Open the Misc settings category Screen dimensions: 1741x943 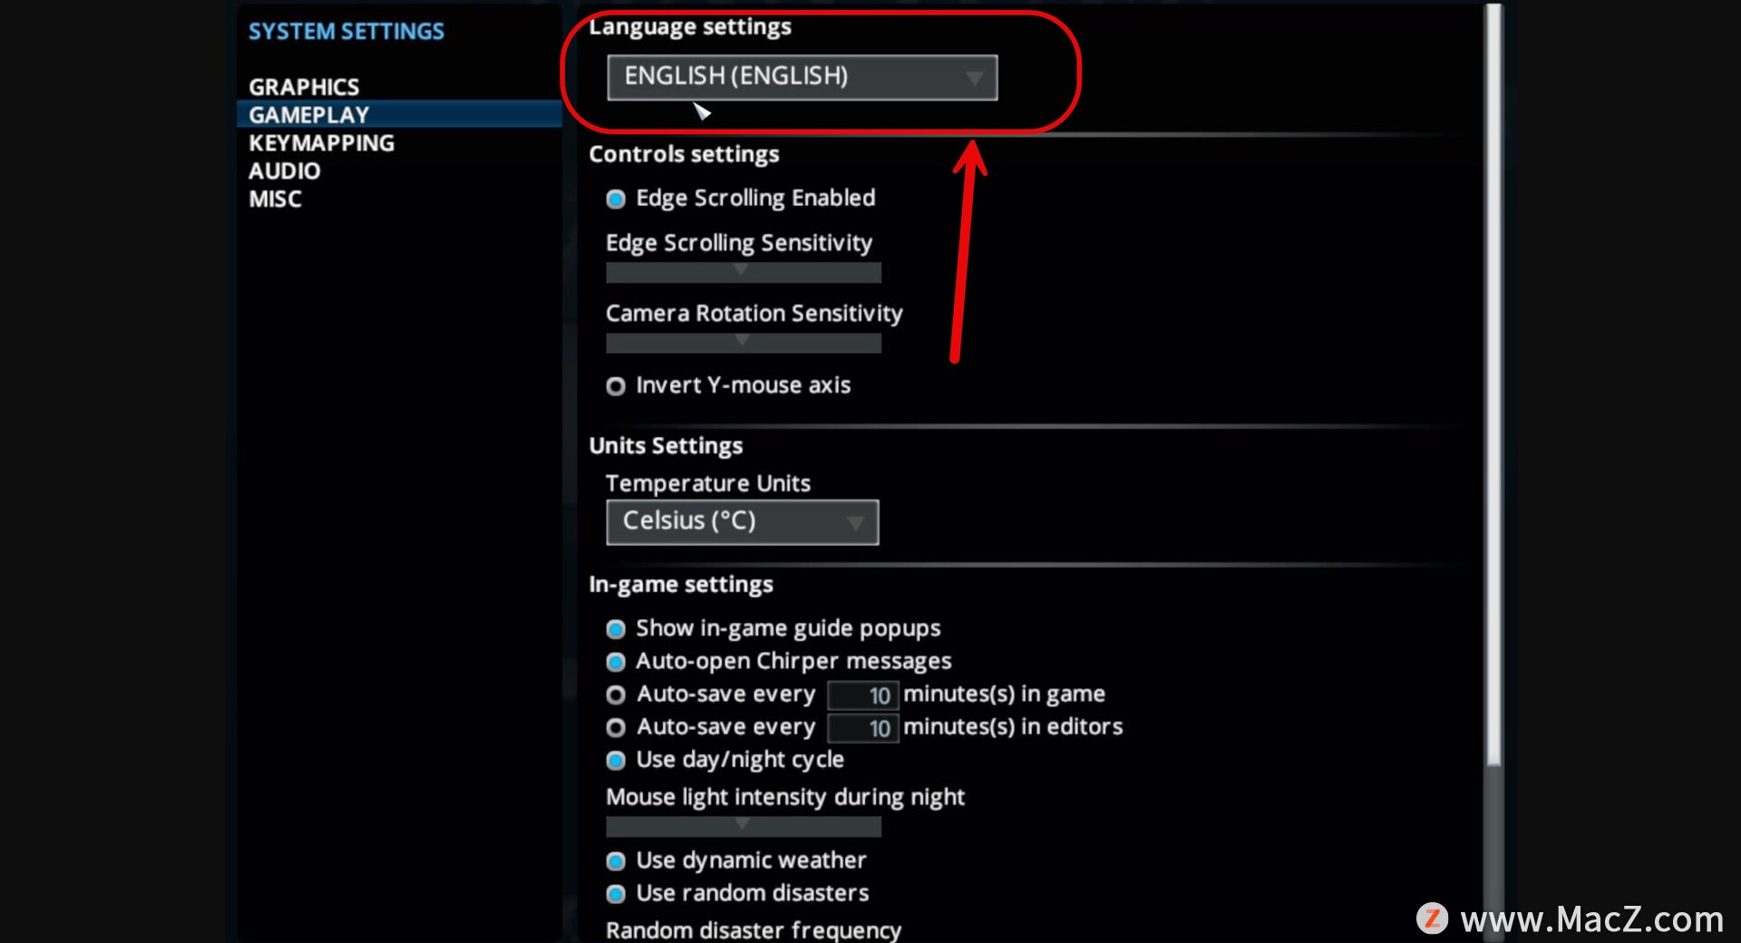275,199
